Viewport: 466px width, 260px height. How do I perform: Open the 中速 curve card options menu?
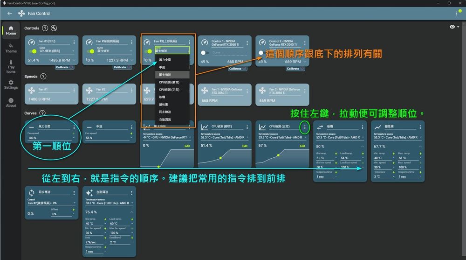(x=132, y=127)
